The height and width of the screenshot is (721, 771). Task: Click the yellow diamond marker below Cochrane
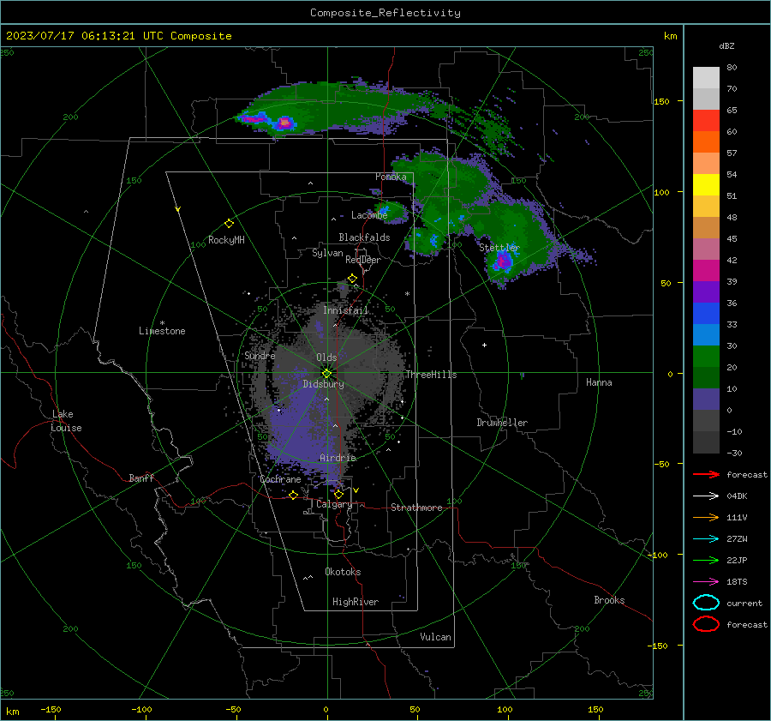click(293, 496)
